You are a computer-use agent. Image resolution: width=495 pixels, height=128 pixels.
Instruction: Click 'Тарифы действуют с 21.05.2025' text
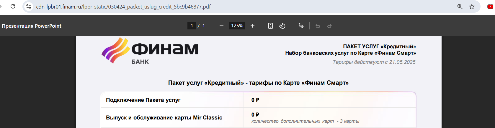[374, 62]
